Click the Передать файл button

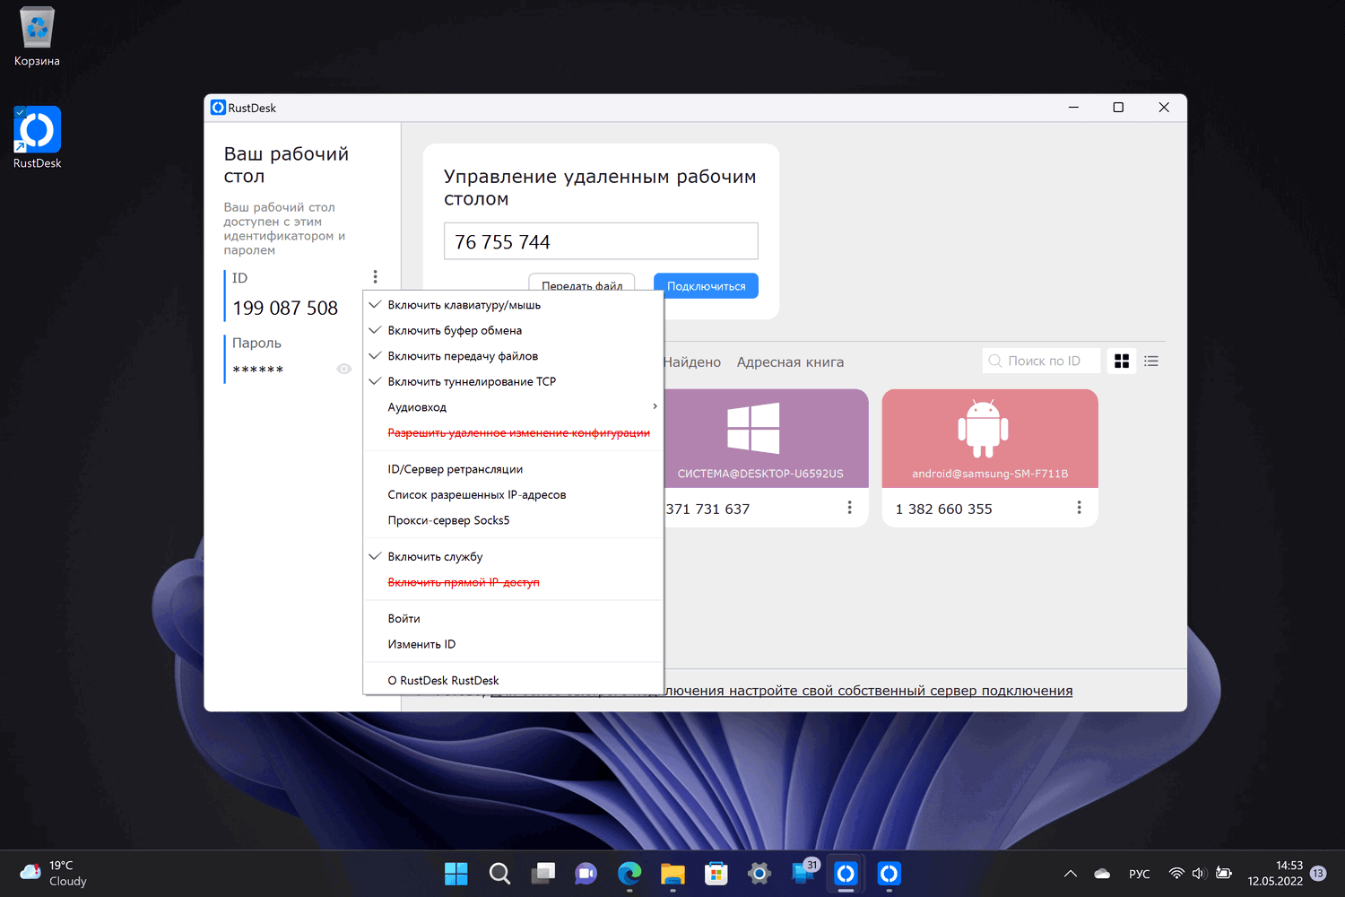coord(582,283)
